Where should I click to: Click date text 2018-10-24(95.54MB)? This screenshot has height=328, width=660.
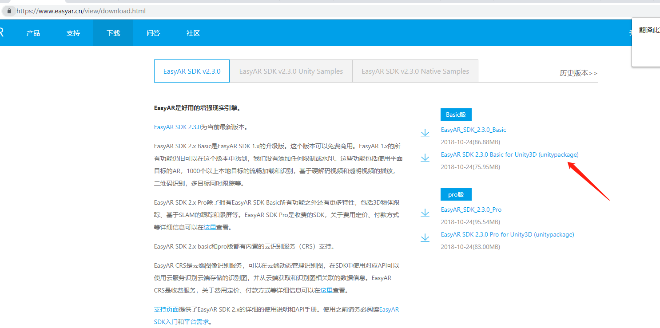470,222
